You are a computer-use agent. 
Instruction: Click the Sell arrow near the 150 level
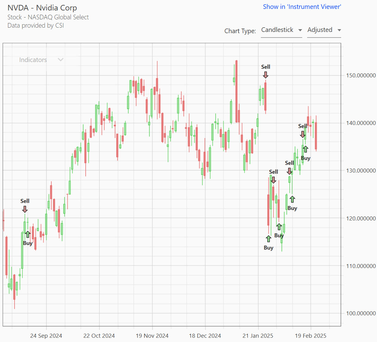pos(265,75)
